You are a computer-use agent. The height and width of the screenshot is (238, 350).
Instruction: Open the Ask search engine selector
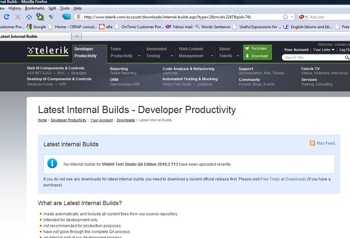[303, 17]
